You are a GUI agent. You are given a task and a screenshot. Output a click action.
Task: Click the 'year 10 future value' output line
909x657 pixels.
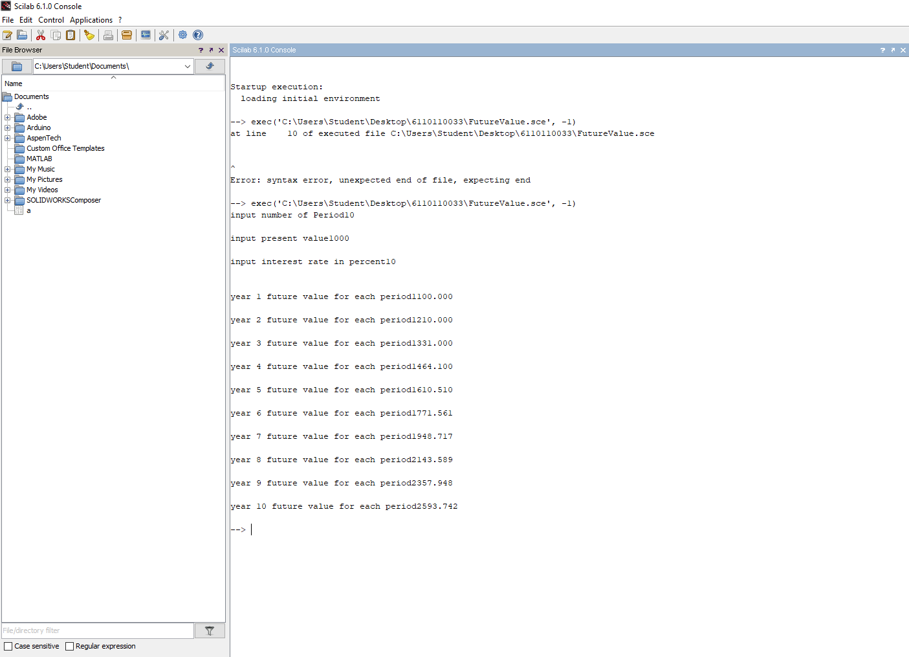pyautogui.click(x=344, y=506)
